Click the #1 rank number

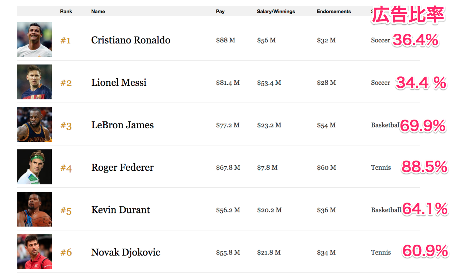[66, 41]
